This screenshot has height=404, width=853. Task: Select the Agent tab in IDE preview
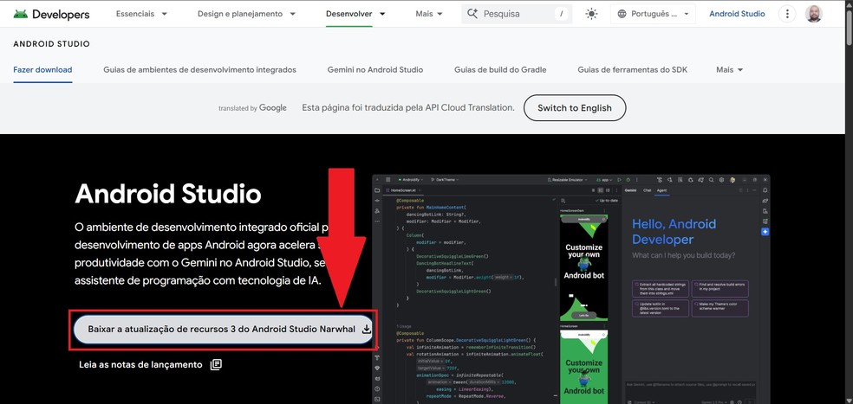(662, 190)
